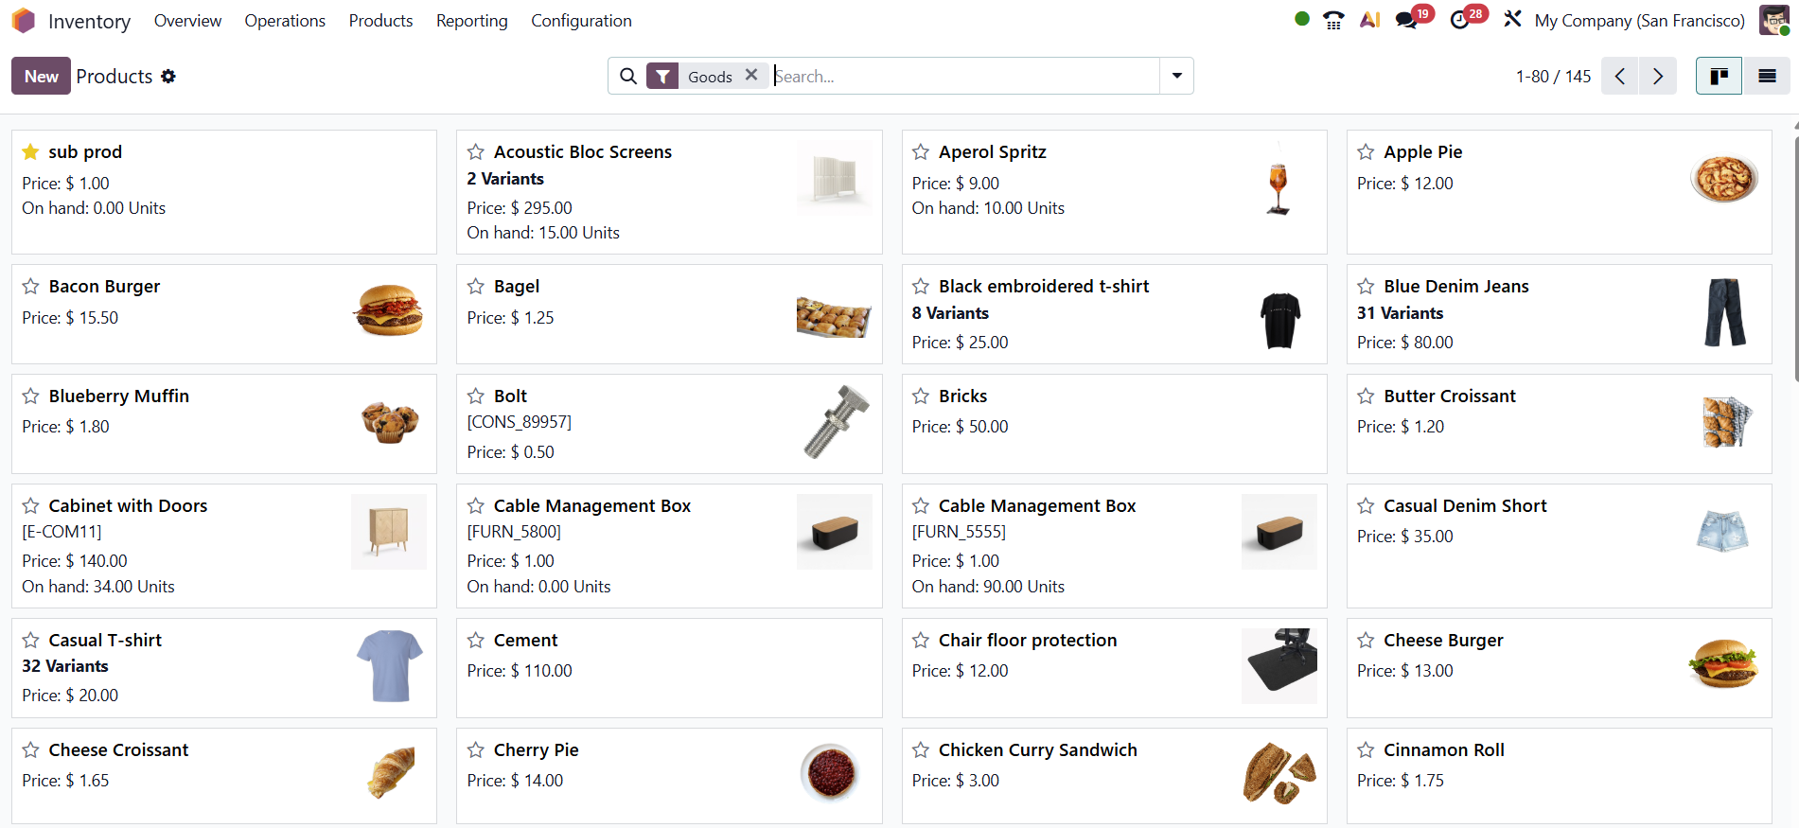This screenshot has width=1799, height=828.
Task: Open the Reporting menu
Action: 471,20
